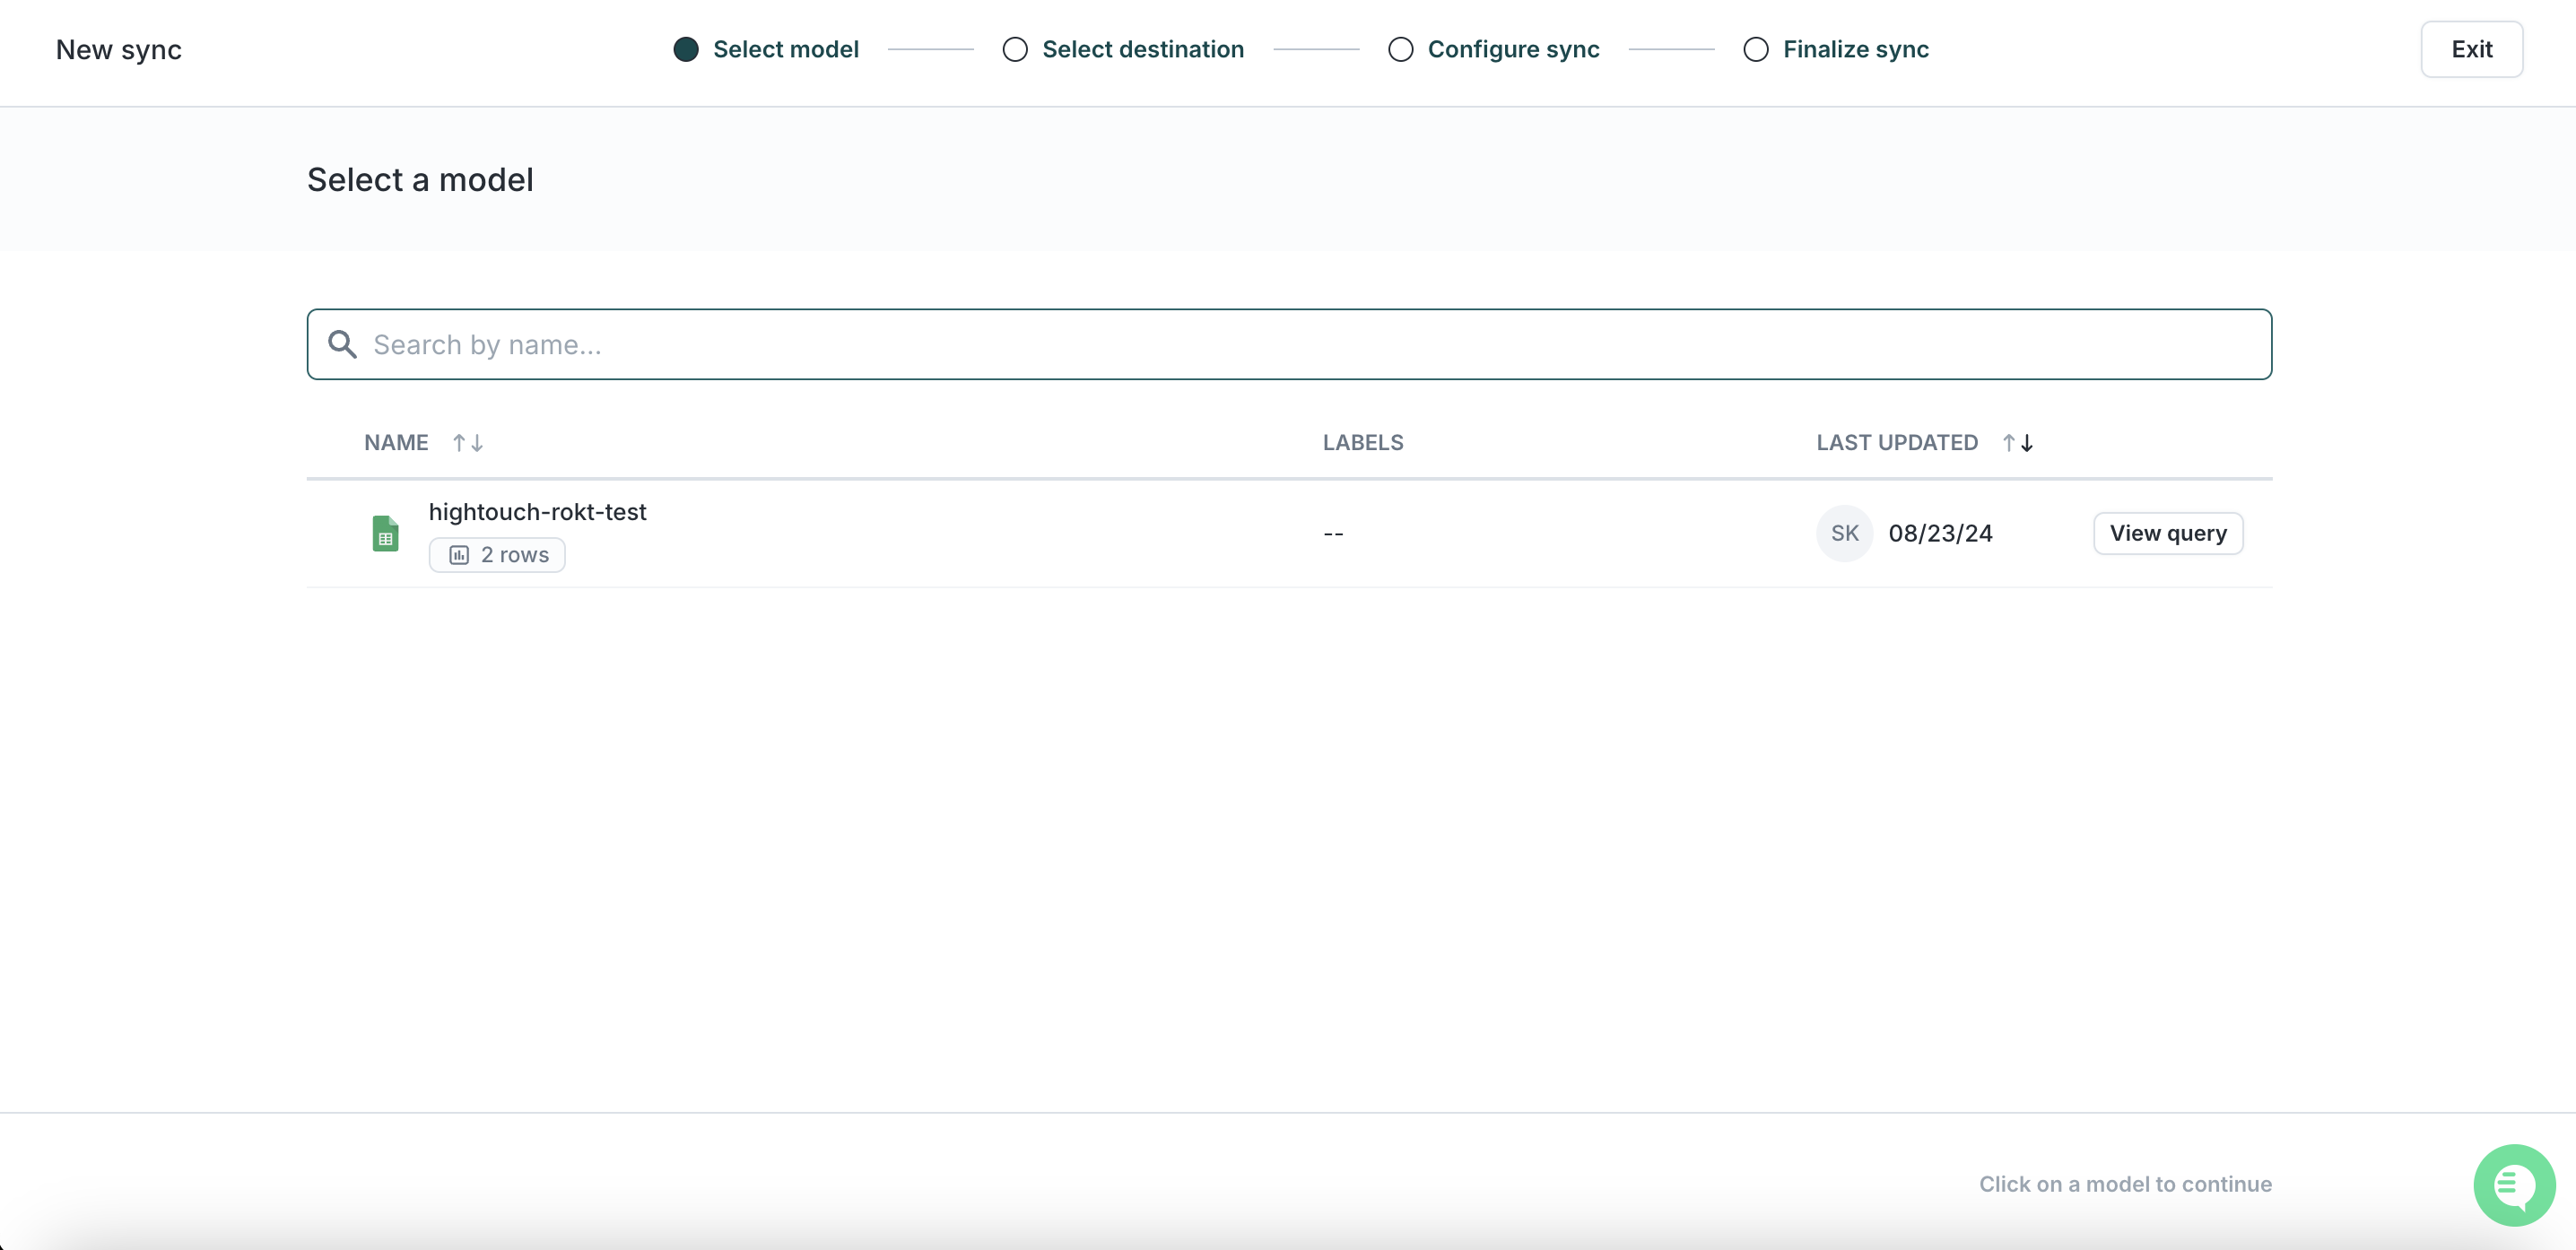Click the LABELS column header
This screenshot has width=2576, height=1250.
(1363, 443)
